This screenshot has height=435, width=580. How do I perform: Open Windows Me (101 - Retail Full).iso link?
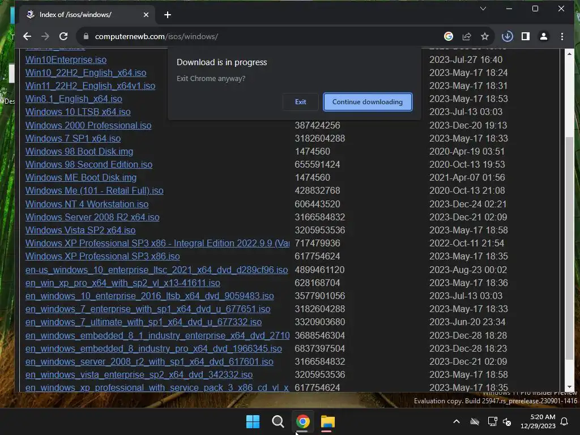[x=95, y=190]
